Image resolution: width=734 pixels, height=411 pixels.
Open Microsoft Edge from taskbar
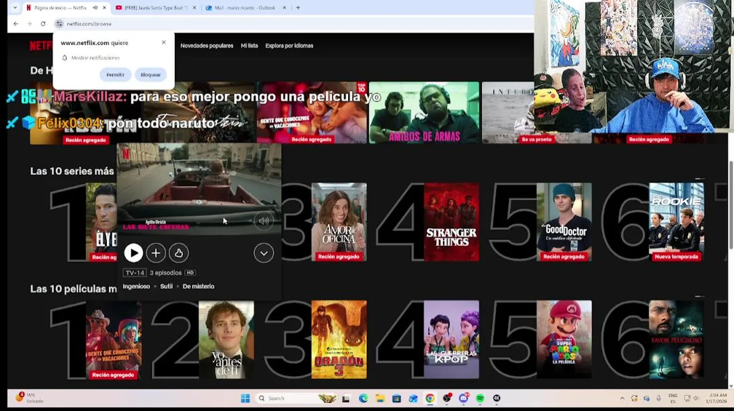coord(363,398)
